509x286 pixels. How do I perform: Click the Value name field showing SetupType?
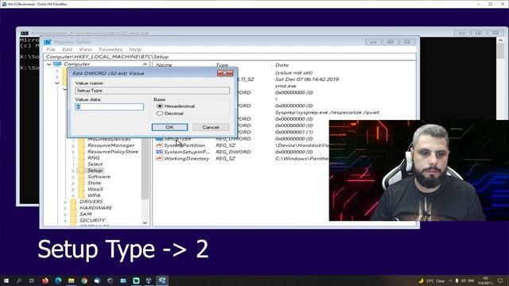[x=152, y=91]
